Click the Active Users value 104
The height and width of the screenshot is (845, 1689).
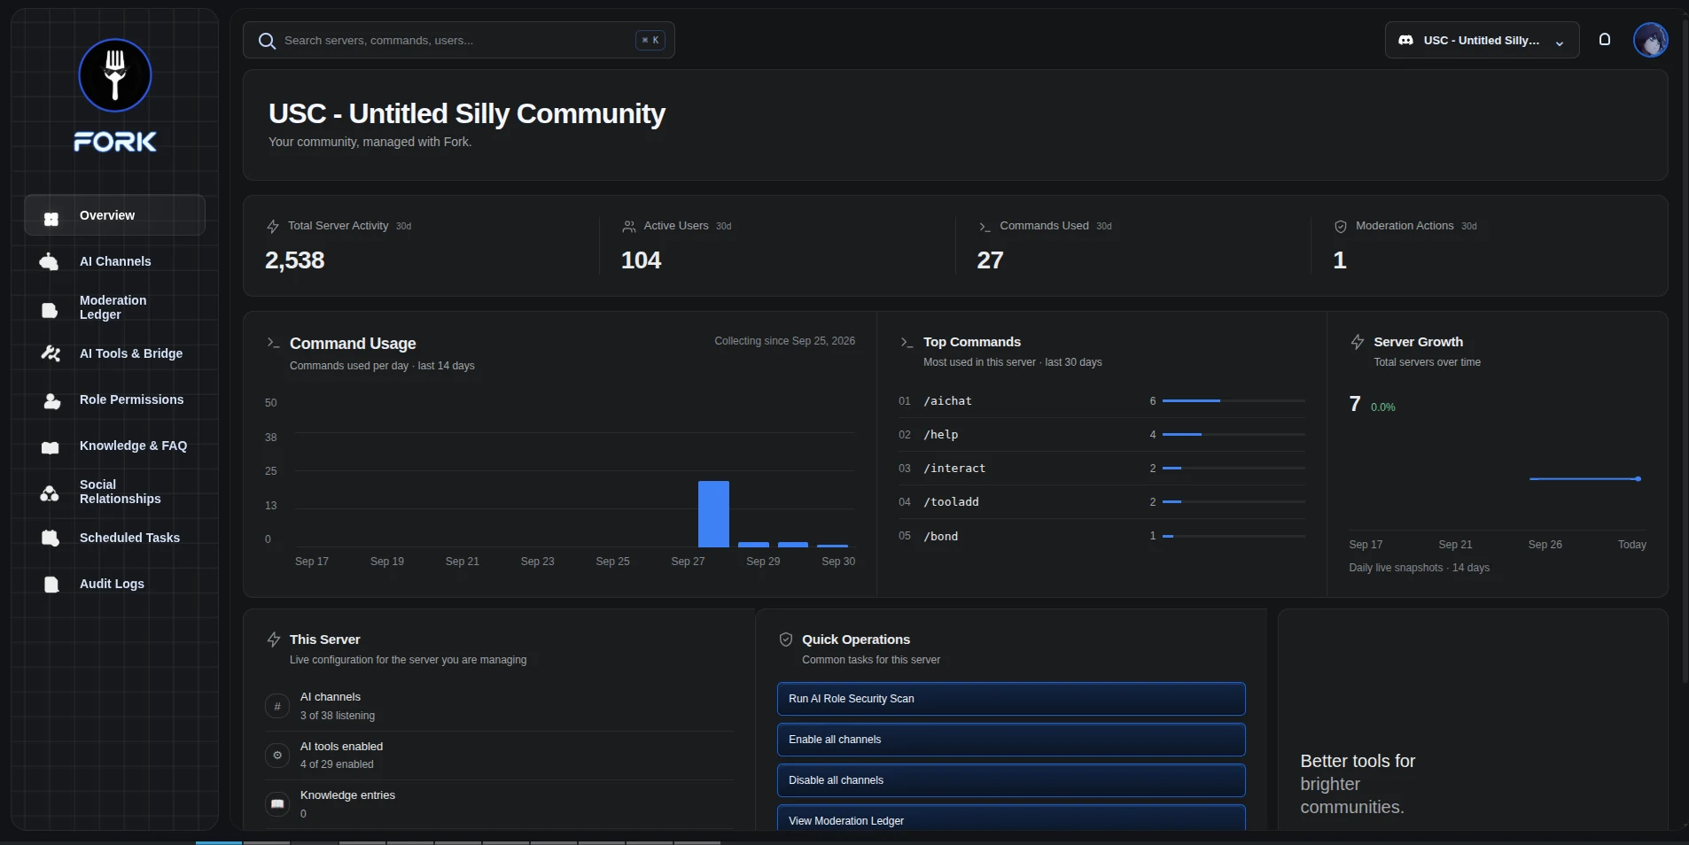pyautogui.click(x=641, y=260)
